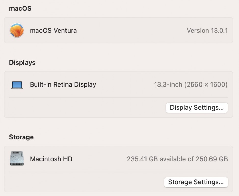Click blank space left of Display Settings button
The width and height of the screenshot is (239, 196).
pos(89,108)
